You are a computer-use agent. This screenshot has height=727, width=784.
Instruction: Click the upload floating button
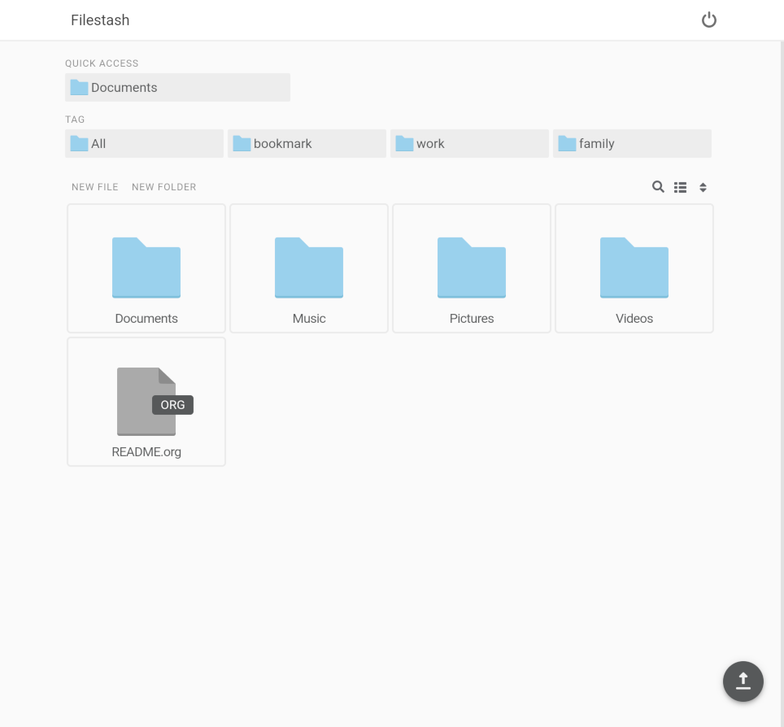click(x=743, y=681)
